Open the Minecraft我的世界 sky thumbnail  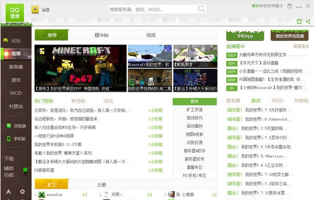[150, 56]
